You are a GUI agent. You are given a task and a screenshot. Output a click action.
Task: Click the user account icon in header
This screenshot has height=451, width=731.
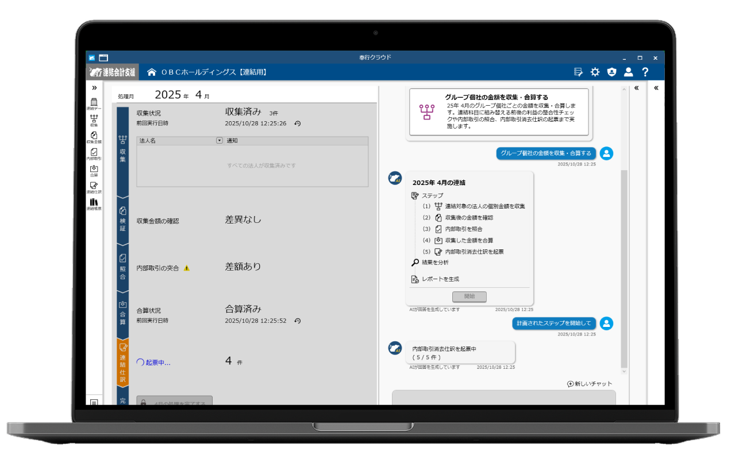628,72
